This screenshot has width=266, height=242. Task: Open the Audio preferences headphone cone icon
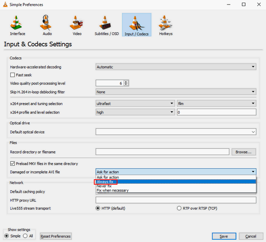point(46,23)
